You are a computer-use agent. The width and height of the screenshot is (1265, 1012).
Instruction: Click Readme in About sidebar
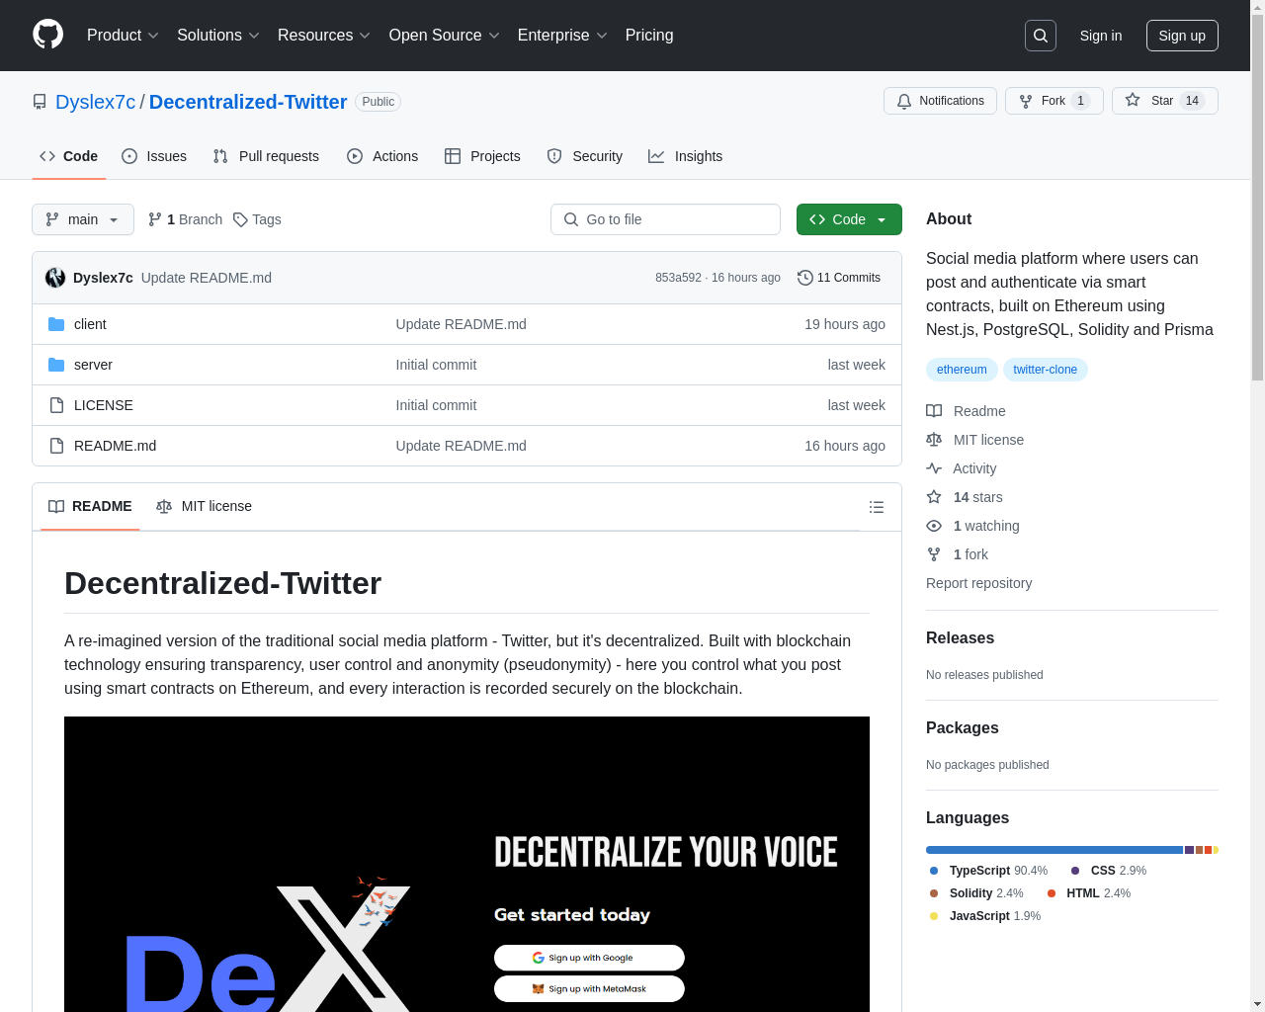point(966,411)
